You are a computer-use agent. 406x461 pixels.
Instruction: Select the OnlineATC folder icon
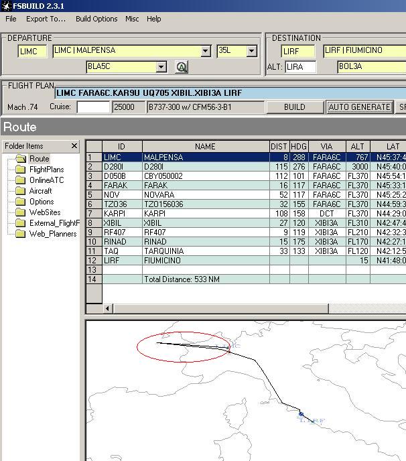(x=20, y=180)
